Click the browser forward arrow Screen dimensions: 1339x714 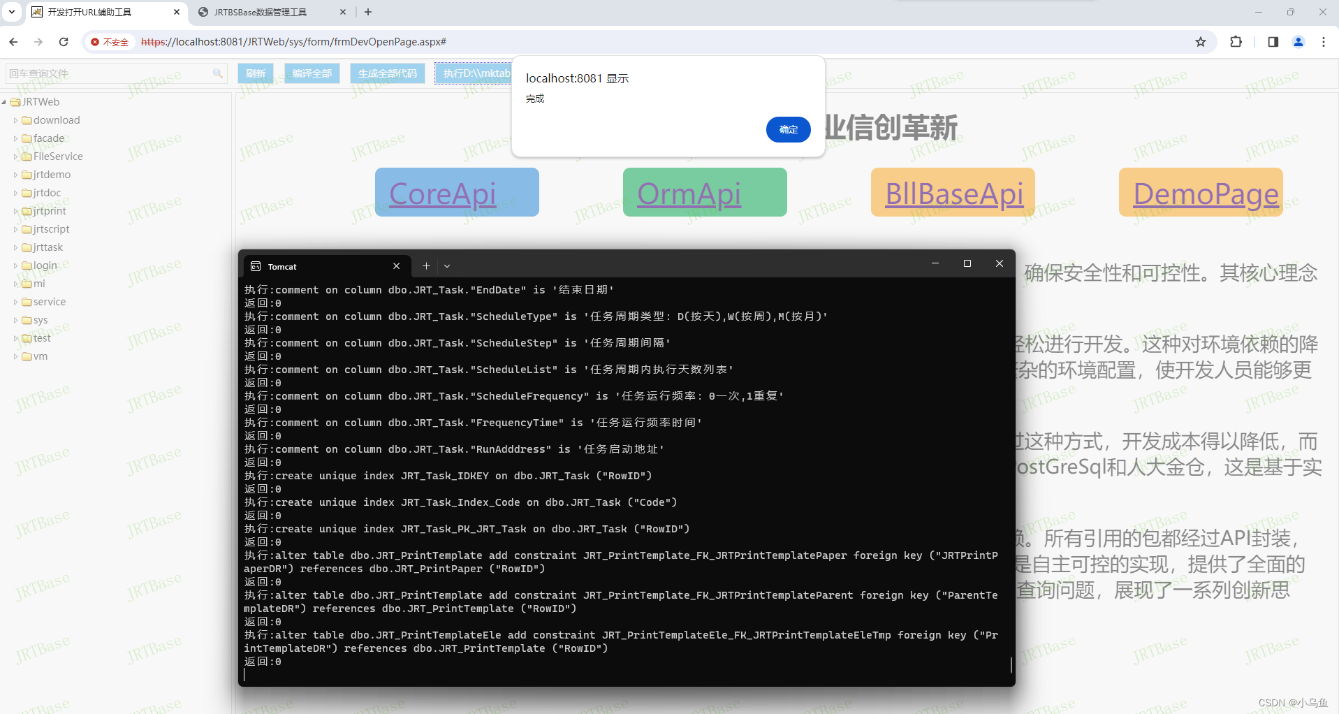coord(38,42)
